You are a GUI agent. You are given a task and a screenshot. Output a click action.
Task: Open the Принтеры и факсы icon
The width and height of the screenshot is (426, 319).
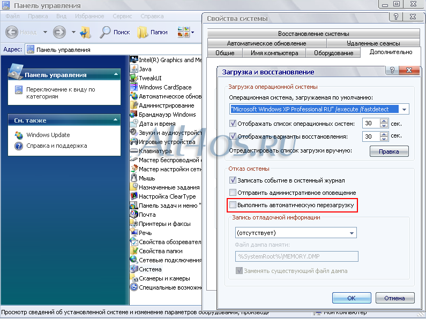[x=134, y=224]
